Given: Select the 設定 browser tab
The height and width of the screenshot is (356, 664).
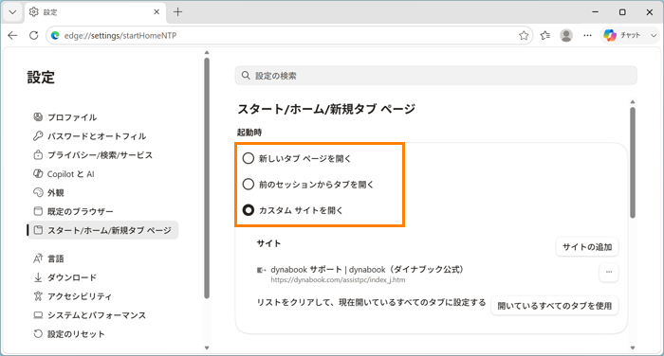Looking at the screenshot, I should point(95,12).
